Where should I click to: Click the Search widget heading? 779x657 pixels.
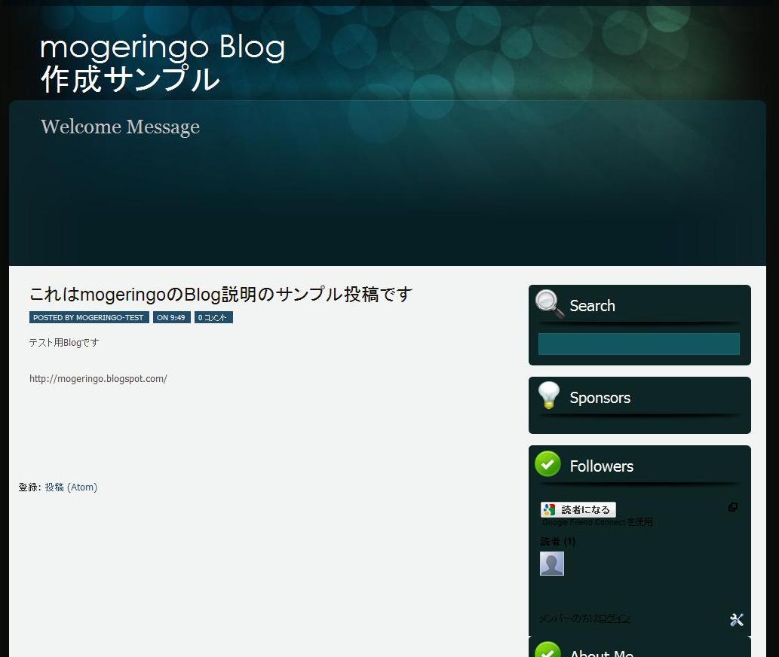click(x=592, y=306)
